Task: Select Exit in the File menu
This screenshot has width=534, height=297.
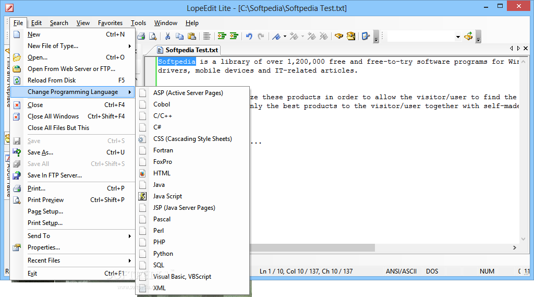Action: (x=32, y=274)
